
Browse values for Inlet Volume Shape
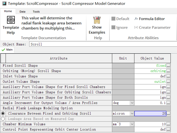(x=168, y=76)
